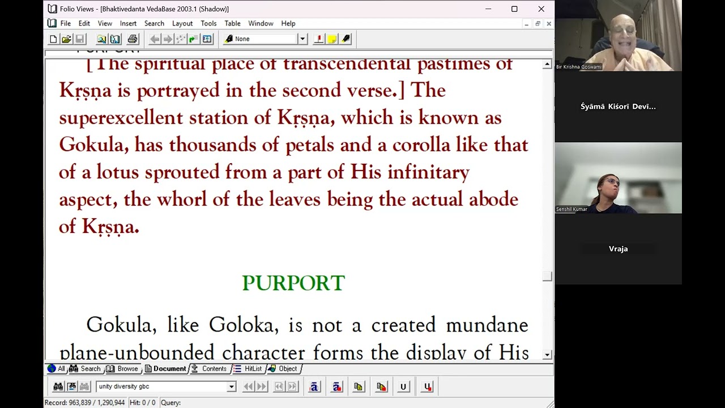Print the document with printer icon
Screen dimensions: 725x408
(x=133, y=39)
